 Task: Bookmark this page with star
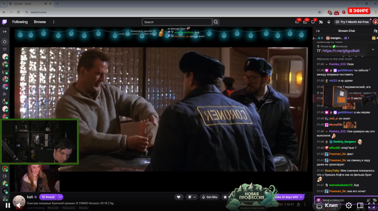point(319,12)
